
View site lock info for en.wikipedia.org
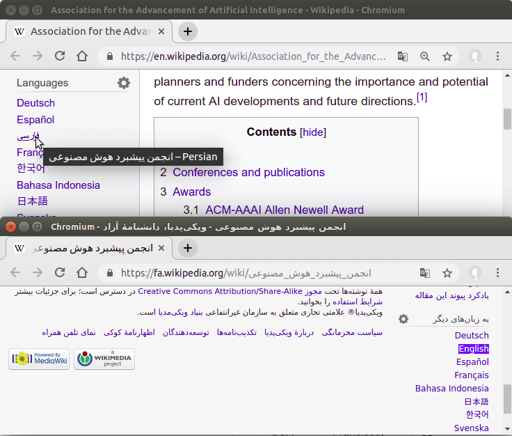110,56
